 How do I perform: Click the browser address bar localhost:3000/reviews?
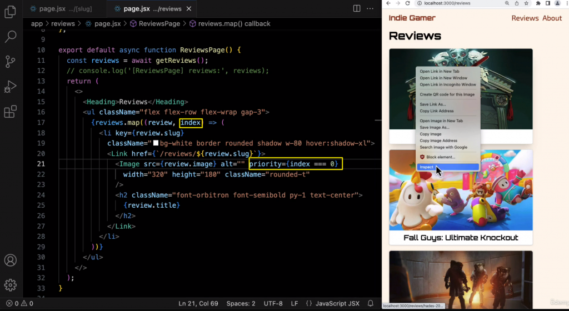pos(447,3)
